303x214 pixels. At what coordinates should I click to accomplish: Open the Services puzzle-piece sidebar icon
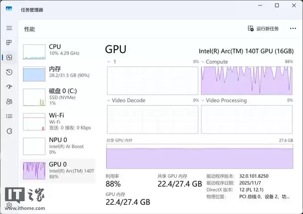[x=9, y=131]
